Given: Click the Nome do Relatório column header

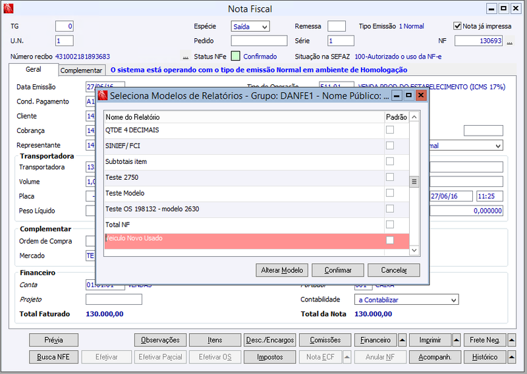Looking at the screenshot, I should click(x=244, y=117).
